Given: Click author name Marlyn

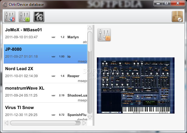Looking at the screenshot, I should [73, 37].
